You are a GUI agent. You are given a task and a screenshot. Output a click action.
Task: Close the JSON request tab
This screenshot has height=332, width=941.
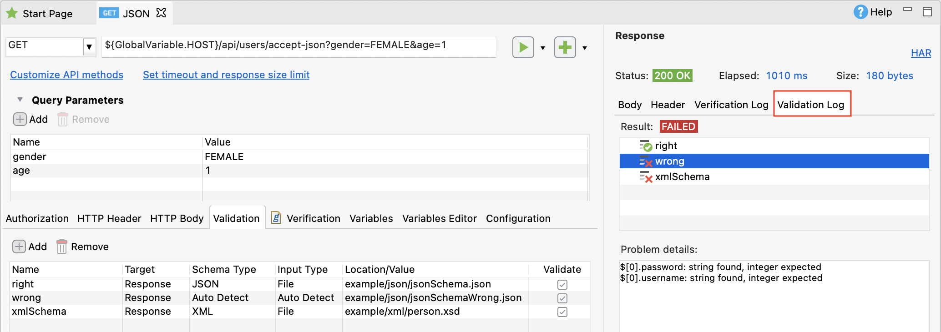point(161,13)
